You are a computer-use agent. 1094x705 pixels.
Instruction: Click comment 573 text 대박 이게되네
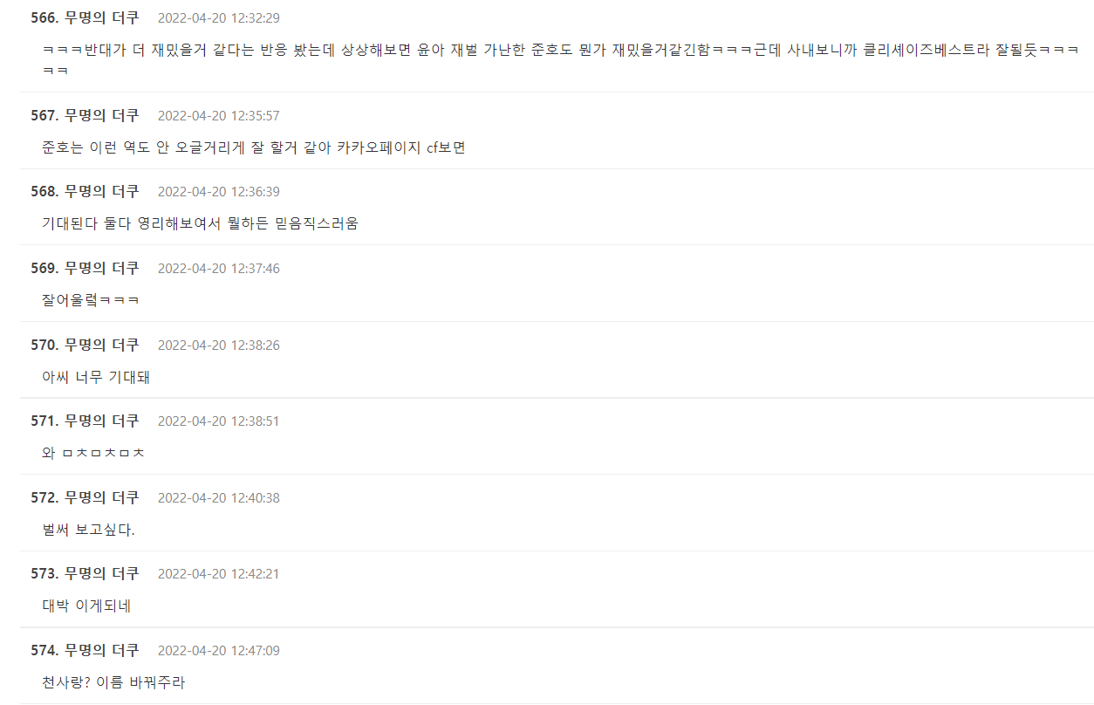point(86,606)
